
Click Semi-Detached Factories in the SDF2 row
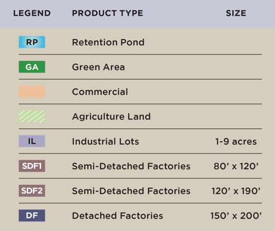[x=131, y=191]
